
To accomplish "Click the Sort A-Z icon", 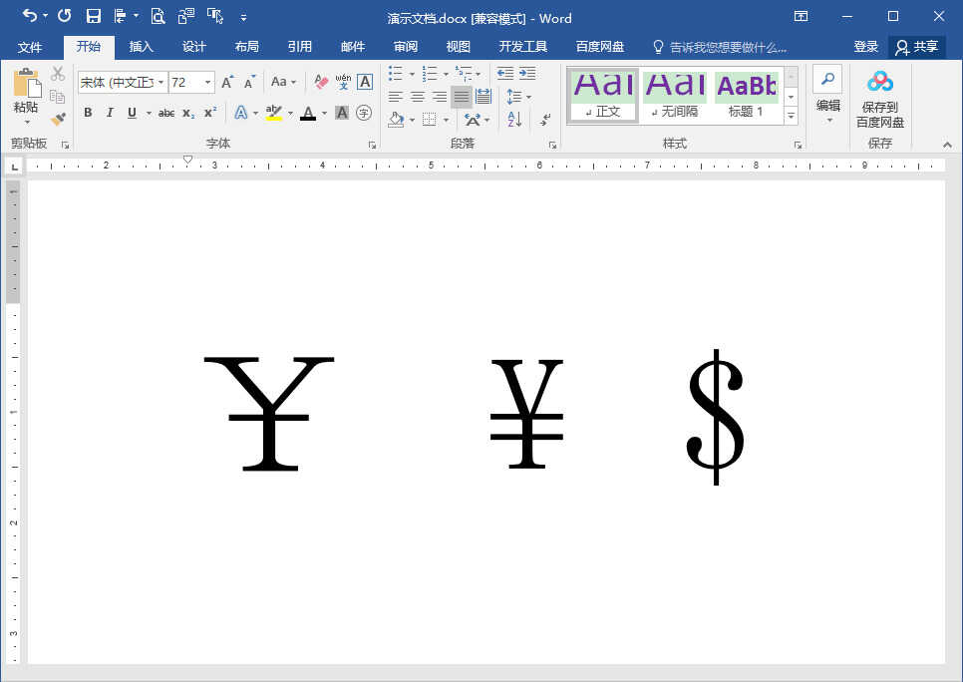I will (514, 120).
